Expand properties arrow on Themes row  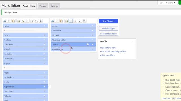(x=92, y=44)
